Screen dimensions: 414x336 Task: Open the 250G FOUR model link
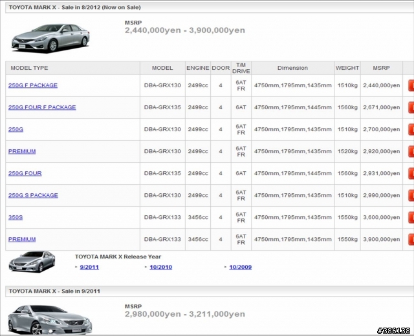click(x=25, y=173)
